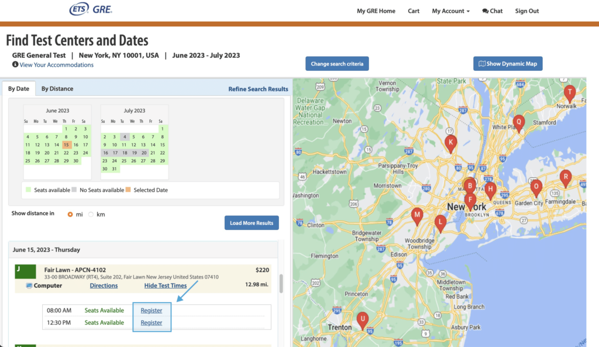
Task: Expand the My Account dropdown
Action: [450, 11]
